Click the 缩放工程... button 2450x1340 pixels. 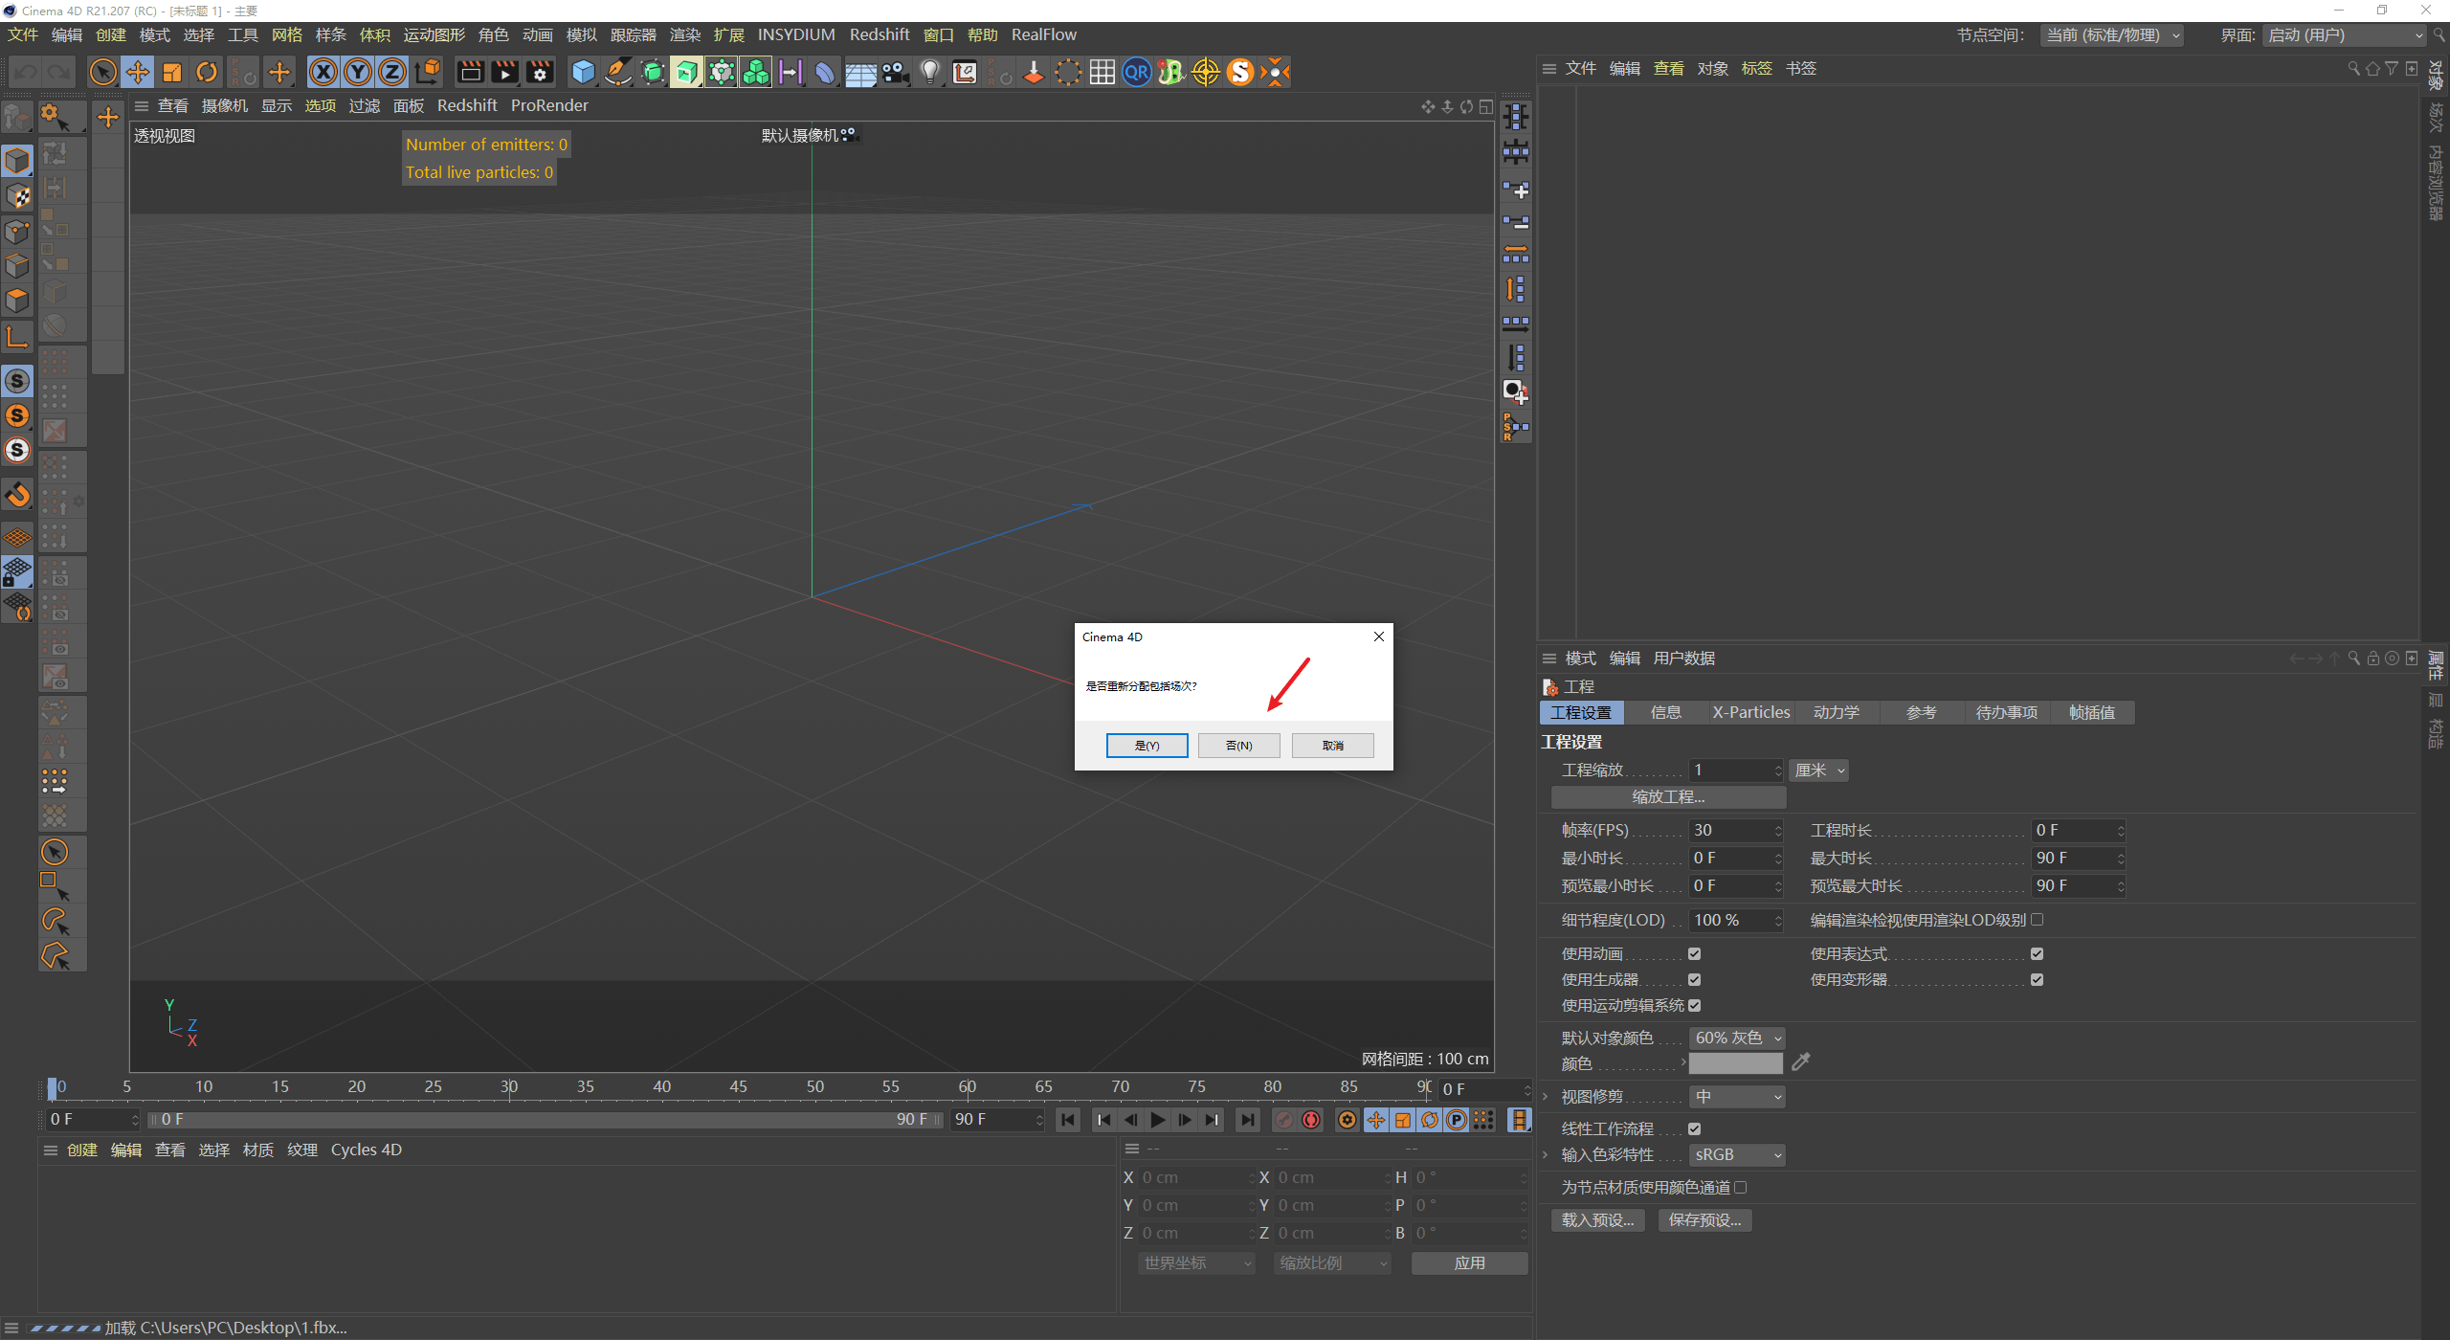tap(1668, 796)
